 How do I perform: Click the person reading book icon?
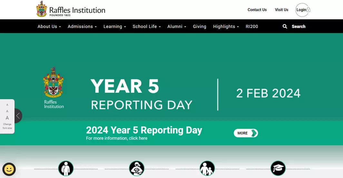[136, 168]
